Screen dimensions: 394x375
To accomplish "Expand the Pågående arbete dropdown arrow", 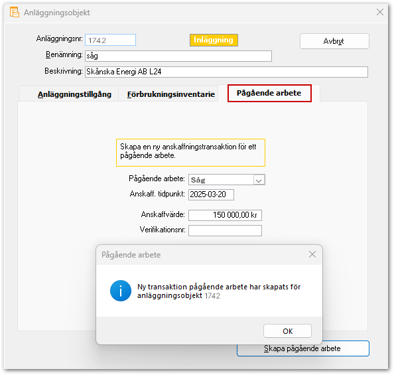I will point(259,180).
